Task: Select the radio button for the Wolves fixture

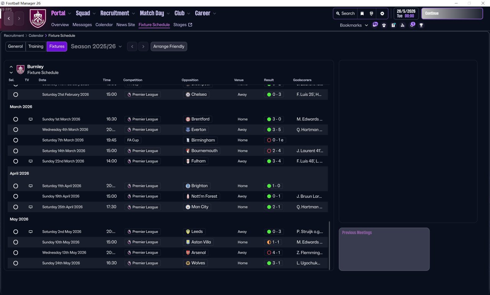Action: [x=16, y=263]
